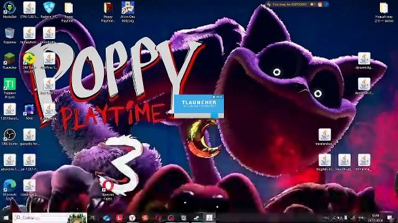Click the TLauncher loading progress bar
The height and width of the screenshot is (223, 398).
(199, 116)
